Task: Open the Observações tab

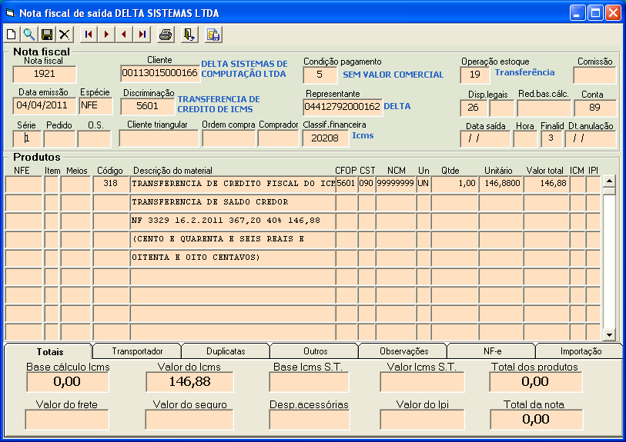Action: point(403,351)
